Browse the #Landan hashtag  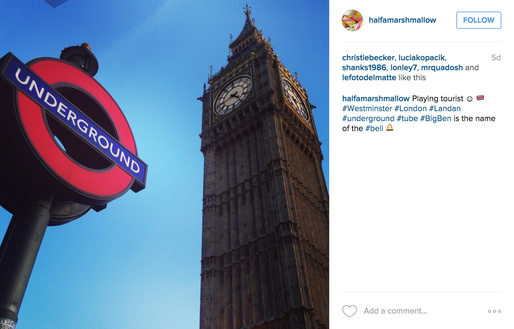point(445,108)
